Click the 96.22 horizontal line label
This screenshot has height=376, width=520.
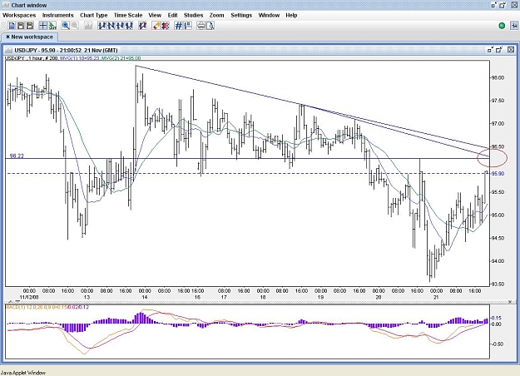(17, 156)
